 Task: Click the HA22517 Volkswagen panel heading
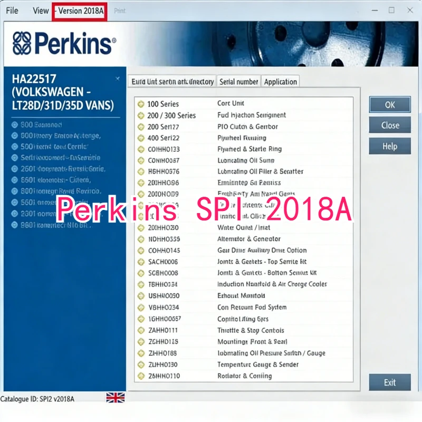(x=63, y=92)
